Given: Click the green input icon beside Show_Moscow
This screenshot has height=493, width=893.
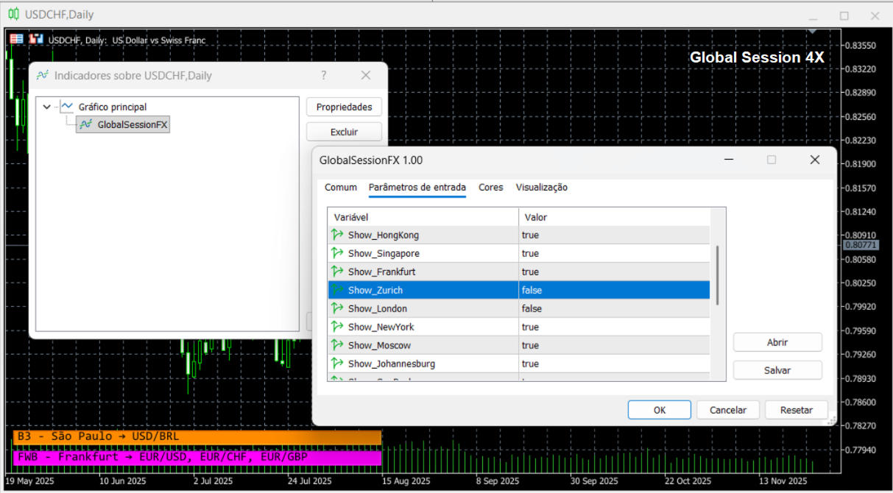Looking at the screenshot, I should (334, 345).
